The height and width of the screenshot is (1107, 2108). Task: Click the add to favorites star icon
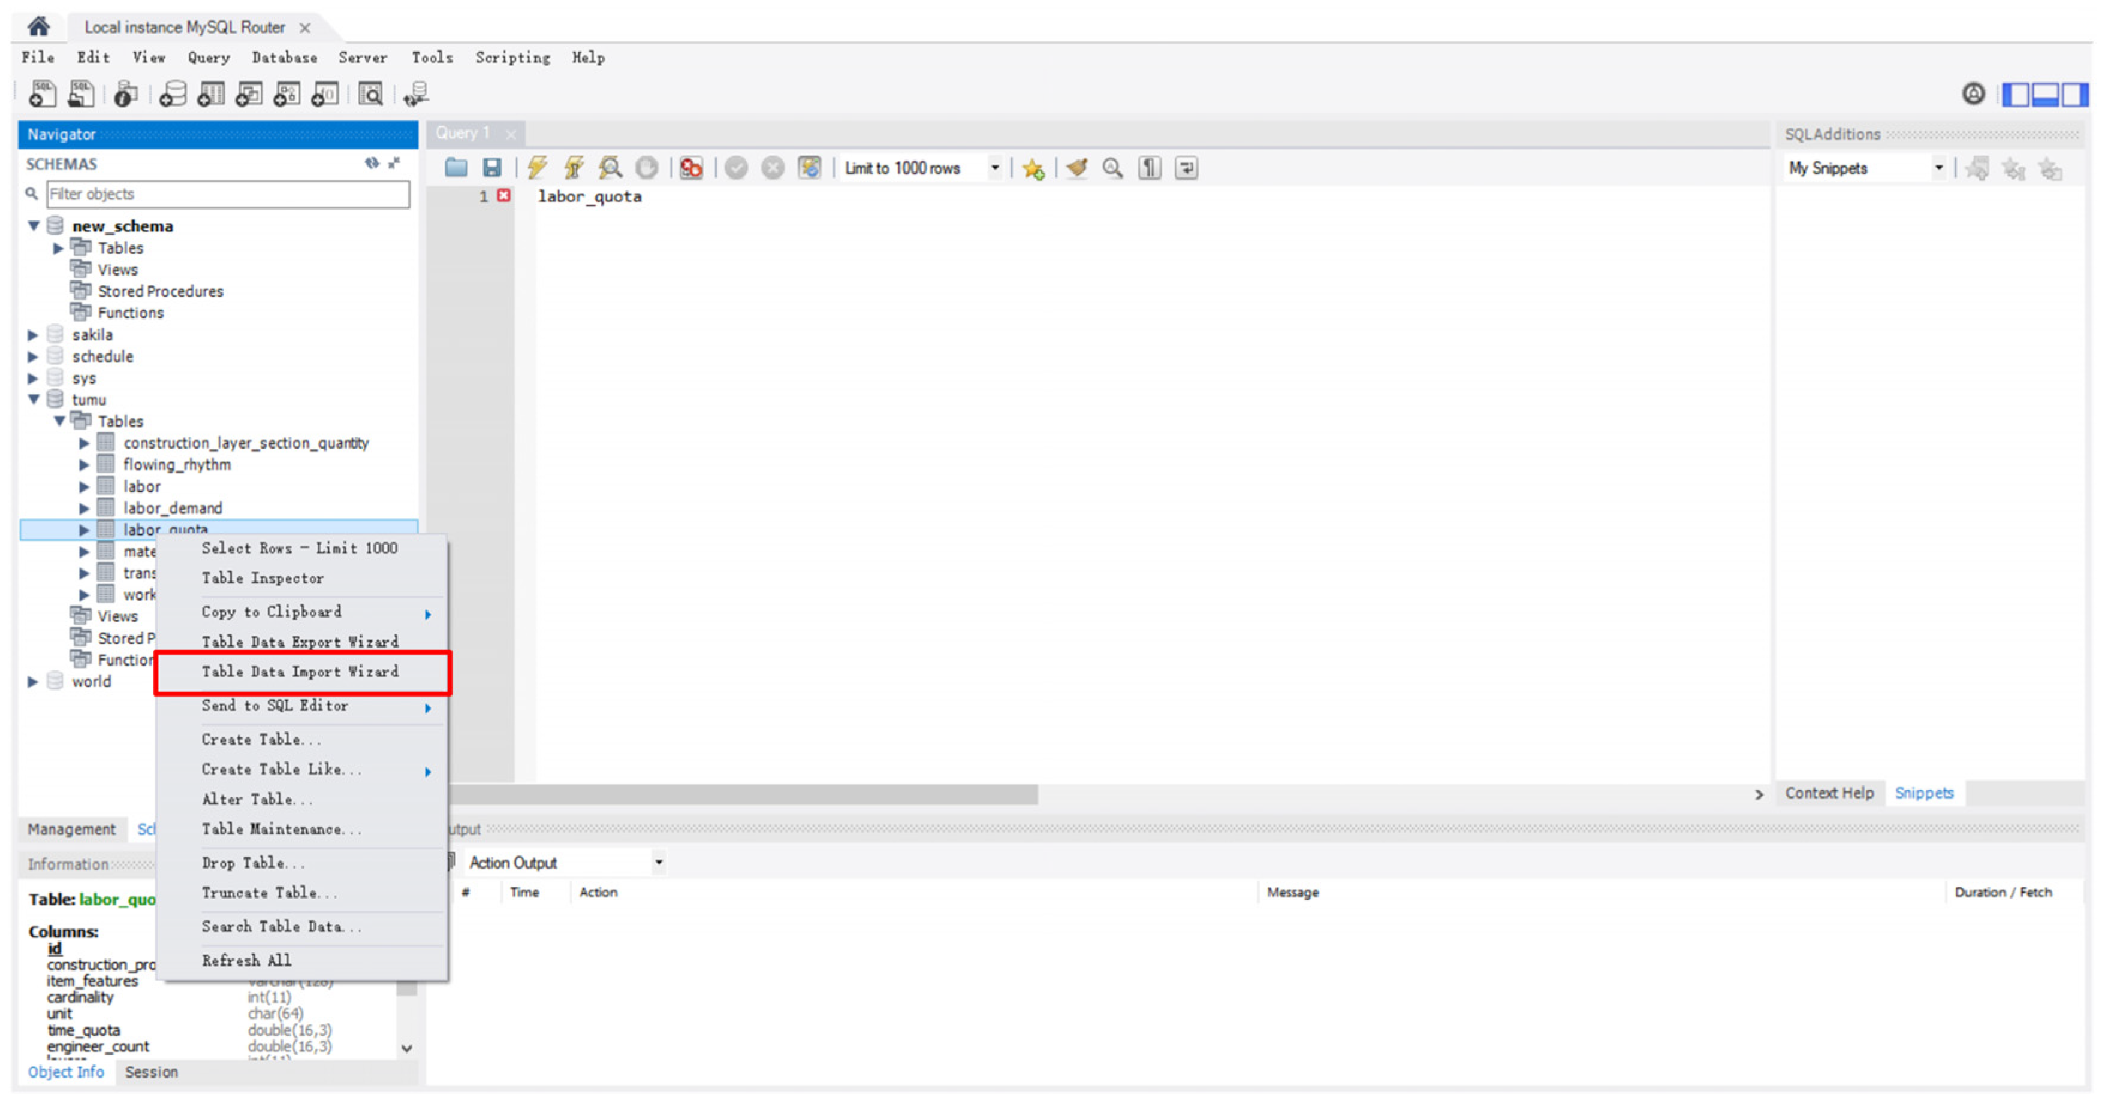point(1033,168)
